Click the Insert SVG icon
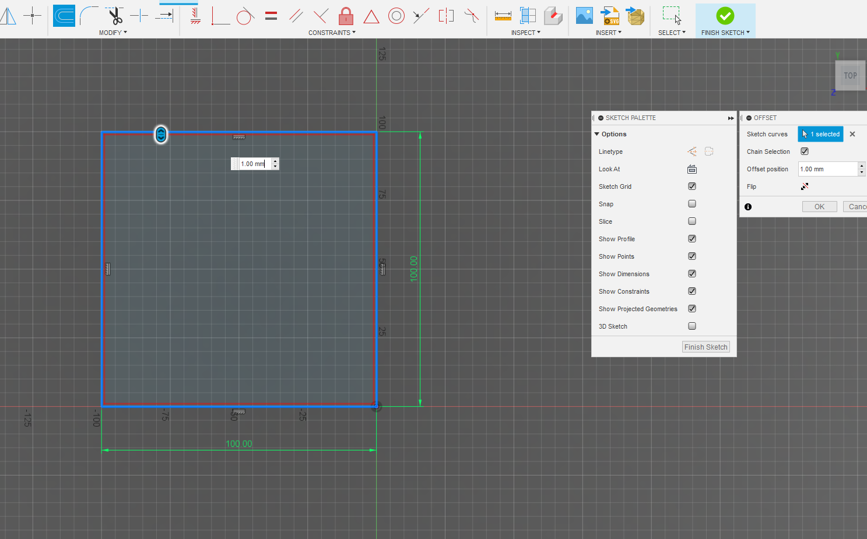Screen dimensions: 867x539 click(610, 16)
